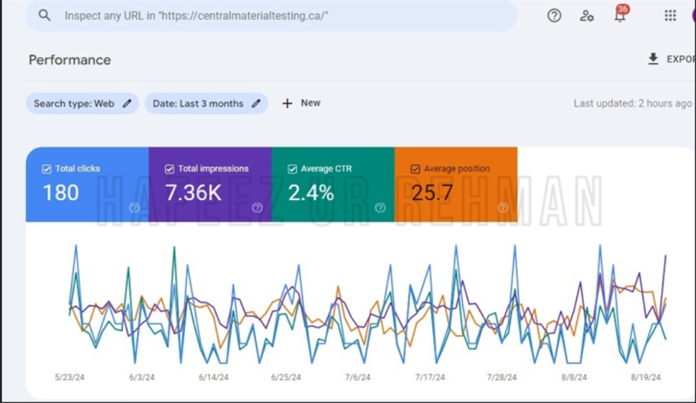Open the notifications bell with badge 36

621,14
